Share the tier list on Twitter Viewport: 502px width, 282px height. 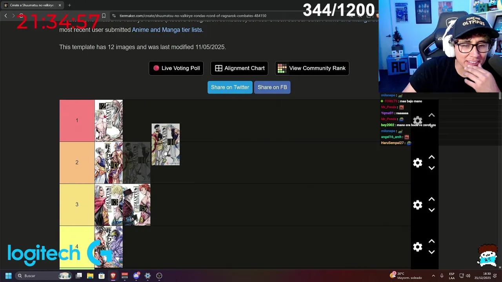point(230,87)
